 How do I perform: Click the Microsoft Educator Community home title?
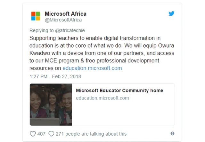pyautogui.click(x=119, y=91)
